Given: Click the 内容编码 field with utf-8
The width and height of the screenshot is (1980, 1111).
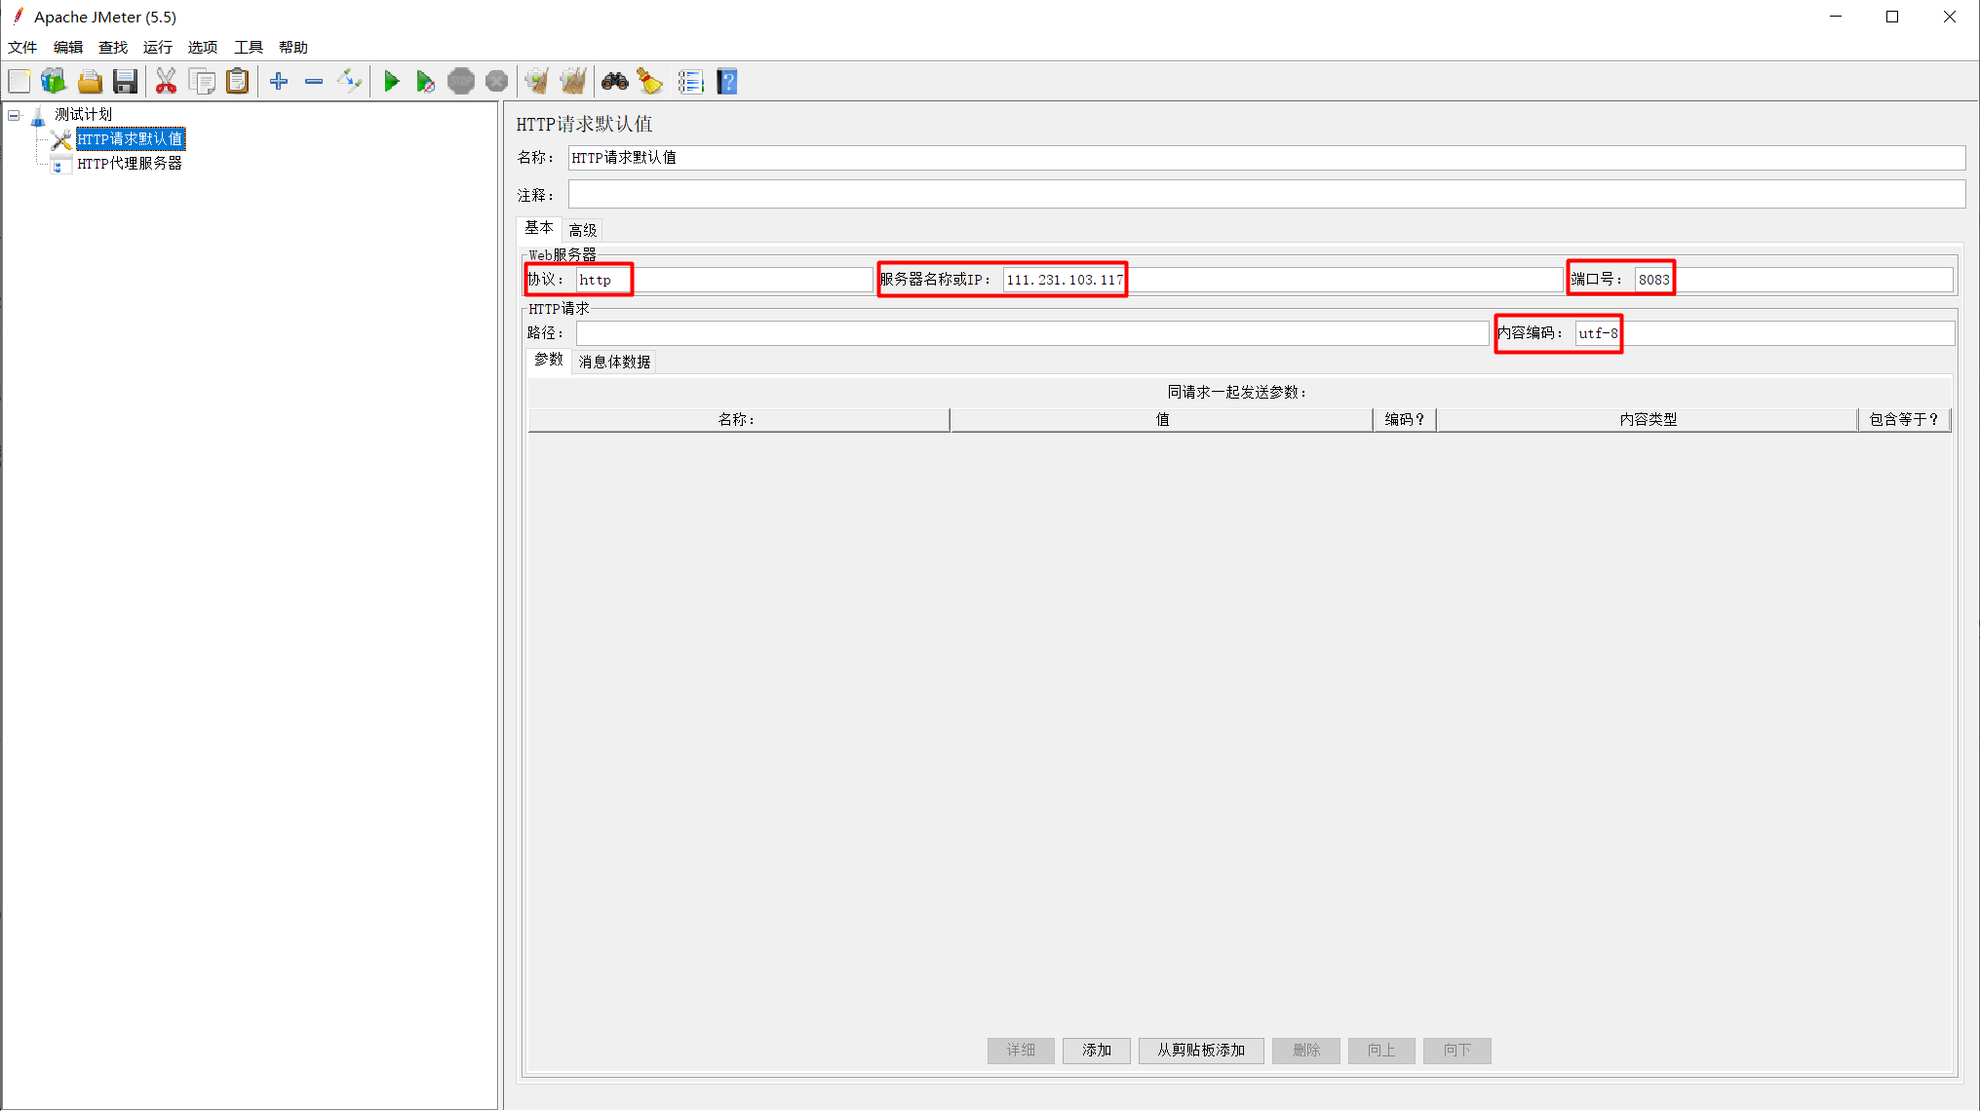Looking at the screenshot, I should pyautogui.click(x=1765, y=333).
